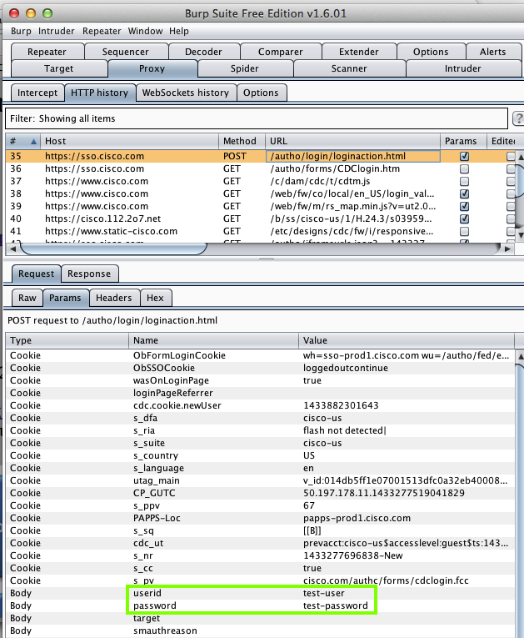Click the Filter: Showing all items bar
524x638 pixels.
pyautogui.click(x=257, y=118)
